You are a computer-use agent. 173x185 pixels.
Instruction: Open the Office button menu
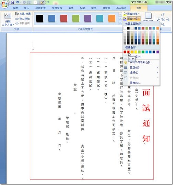click(x=4, y=4)
